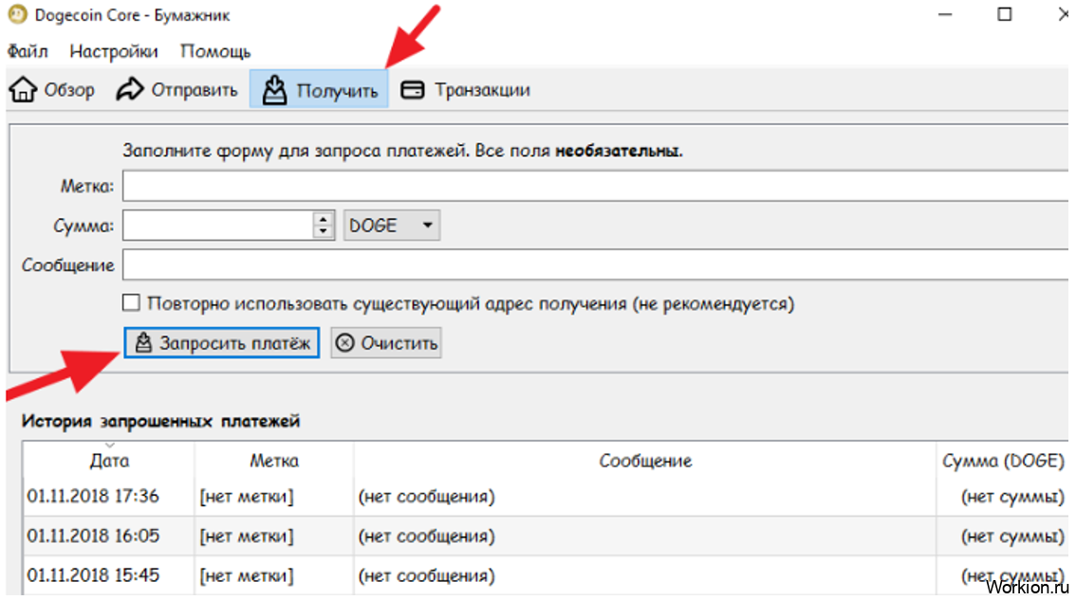Maximize the Dogecoin Core window
1076x600 pixels.
(1004, 14)
